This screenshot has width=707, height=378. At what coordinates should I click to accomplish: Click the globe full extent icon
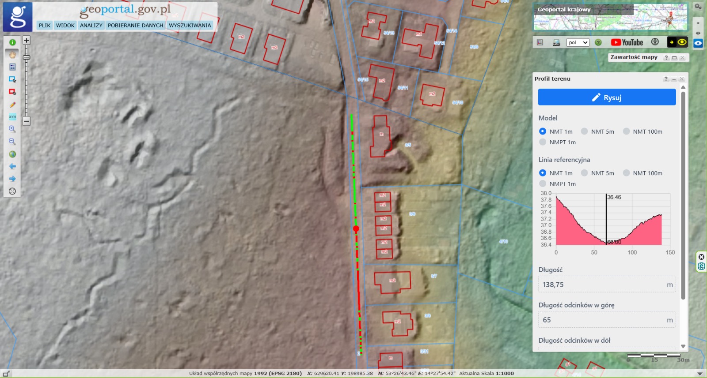[12, 154]
